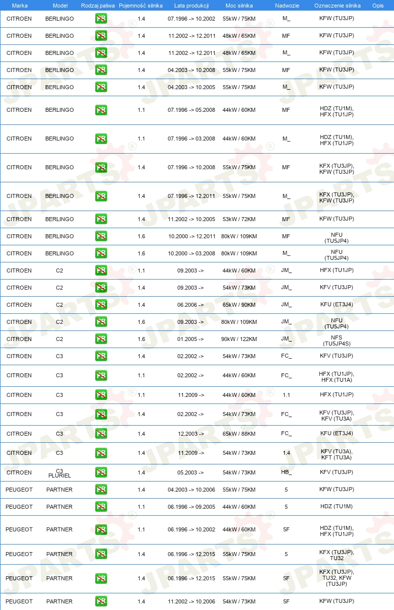Select the date cell "12.2003 ->"
This screenshot has height=610, width=394.
coord(190,434)
